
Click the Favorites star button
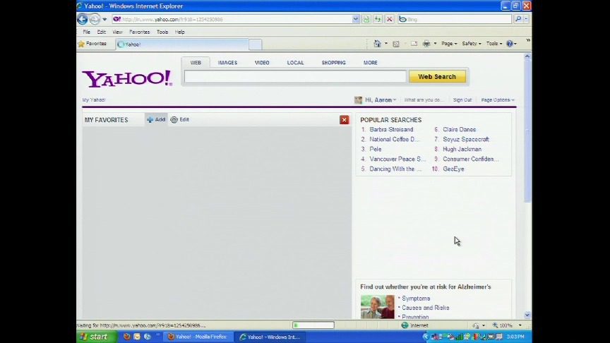click(x=92, y=44)
